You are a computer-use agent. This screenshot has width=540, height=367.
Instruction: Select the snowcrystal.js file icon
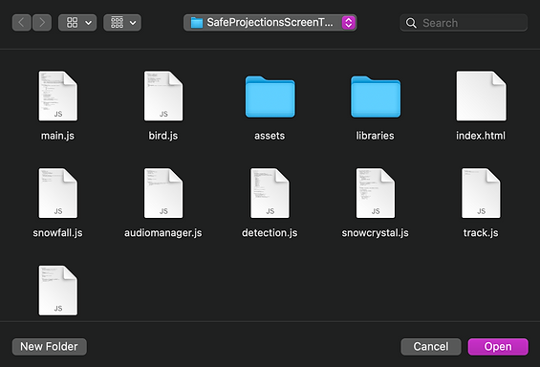(x=376, y=193)
